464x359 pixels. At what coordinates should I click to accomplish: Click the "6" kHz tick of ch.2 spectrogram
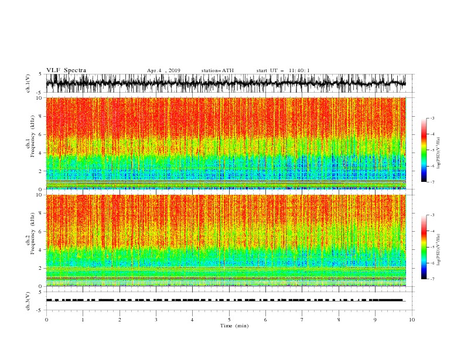[40, 232]
